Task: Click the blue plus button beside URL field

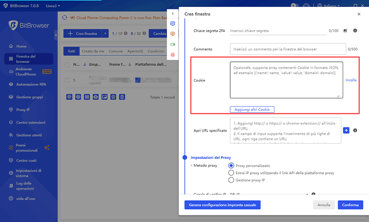Action: coord(346,131)
